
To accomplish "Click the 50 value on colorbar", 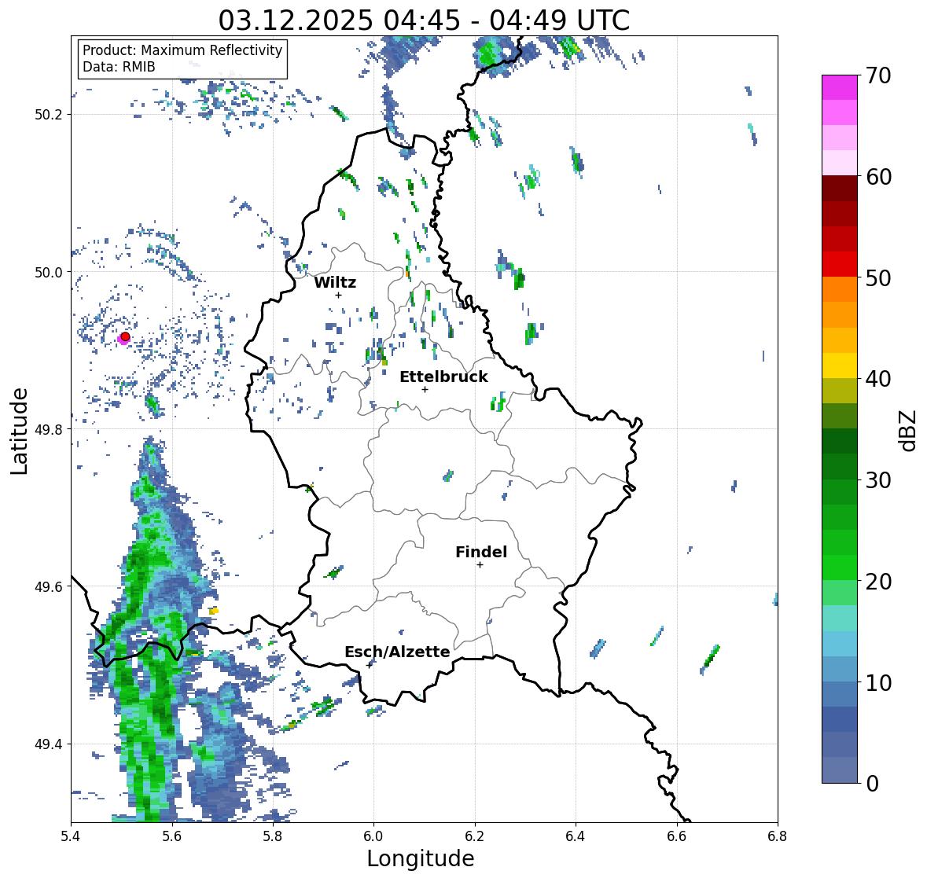I will tap(878, 277).
